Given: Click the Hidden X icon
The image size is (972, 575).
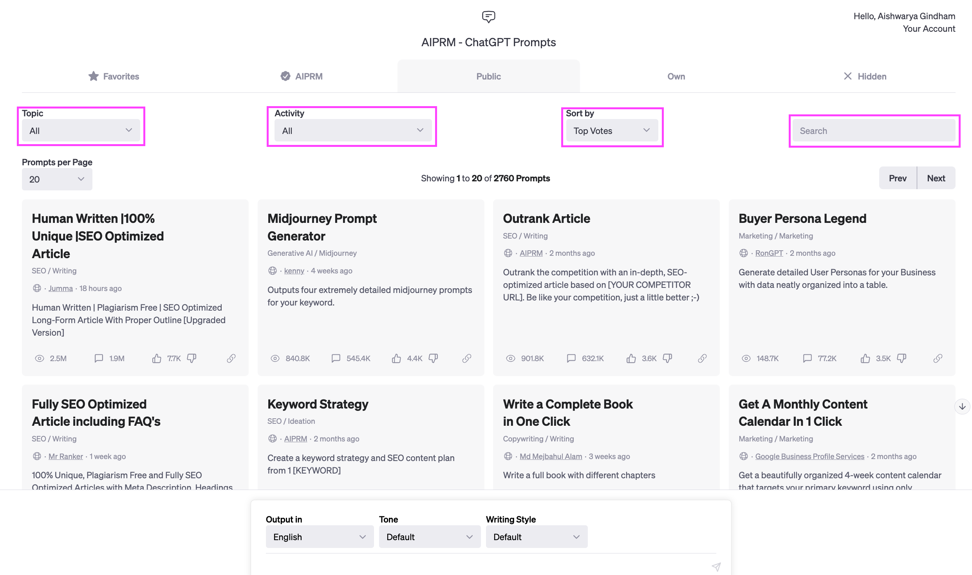Looking at the screenshot, I should [x=847, y=76].
